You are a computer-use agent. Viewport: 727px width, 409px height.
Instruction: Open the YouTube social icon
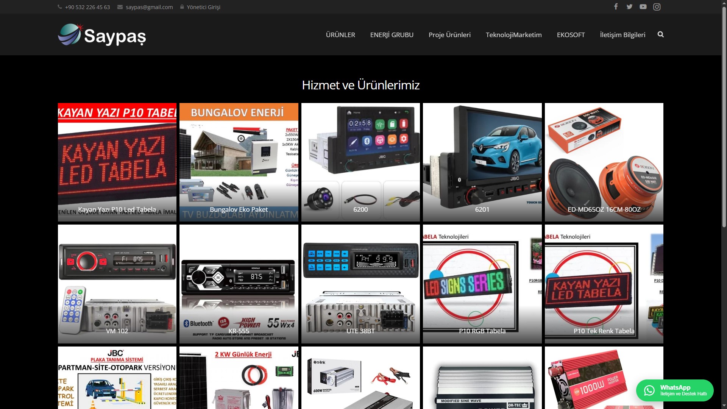coord(643,7)
